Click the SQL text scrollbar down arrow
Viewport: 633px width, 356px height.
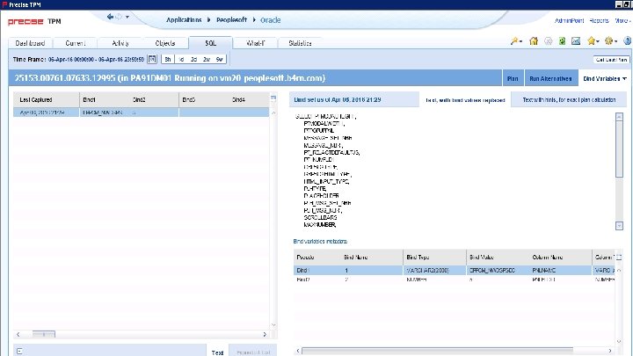[619, 225]
